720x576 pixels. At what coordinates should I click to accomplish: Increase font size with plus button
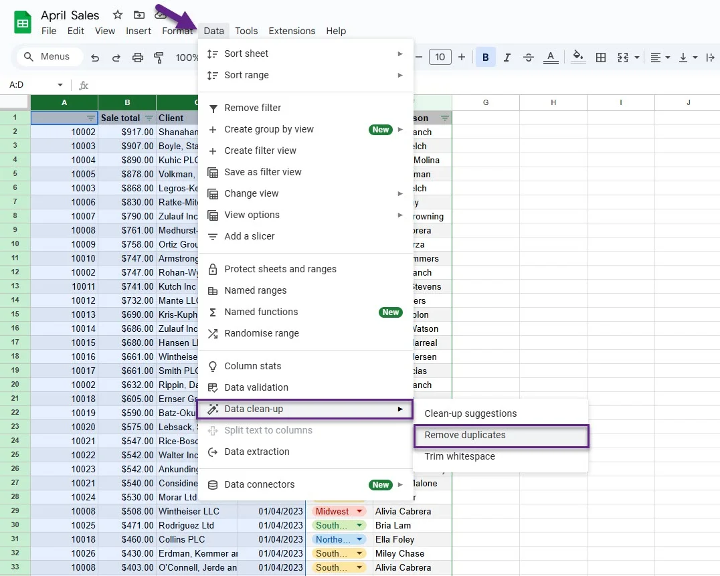click(x=462, y=57)
